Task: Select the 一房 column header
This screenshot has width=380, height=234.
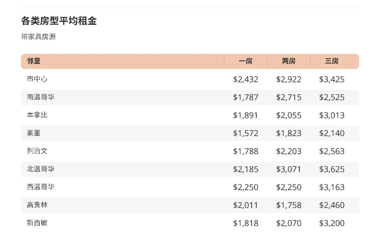Action: click(x=246, y=61)
